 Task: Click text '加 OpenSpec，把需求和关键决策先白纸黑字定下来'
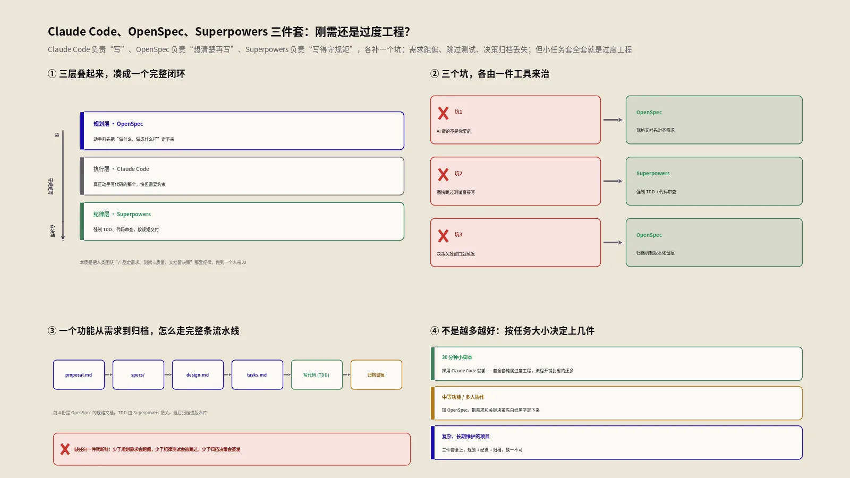coord(491,410)
